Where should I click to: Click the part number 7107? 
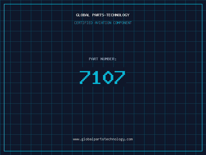point(102,78)
